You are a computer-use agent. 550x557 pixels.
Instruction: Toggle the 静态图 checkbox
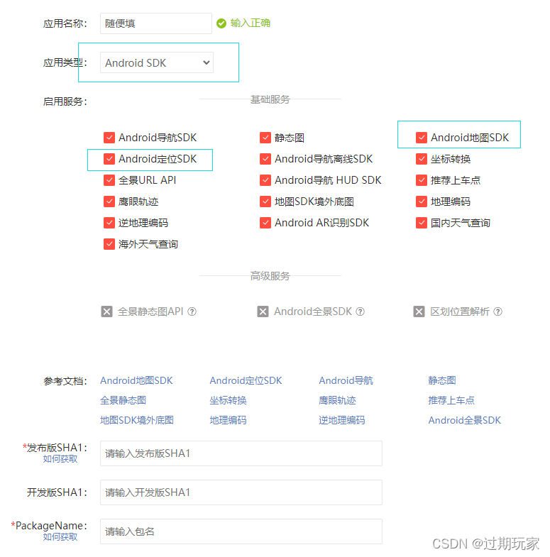coord(265,138)
